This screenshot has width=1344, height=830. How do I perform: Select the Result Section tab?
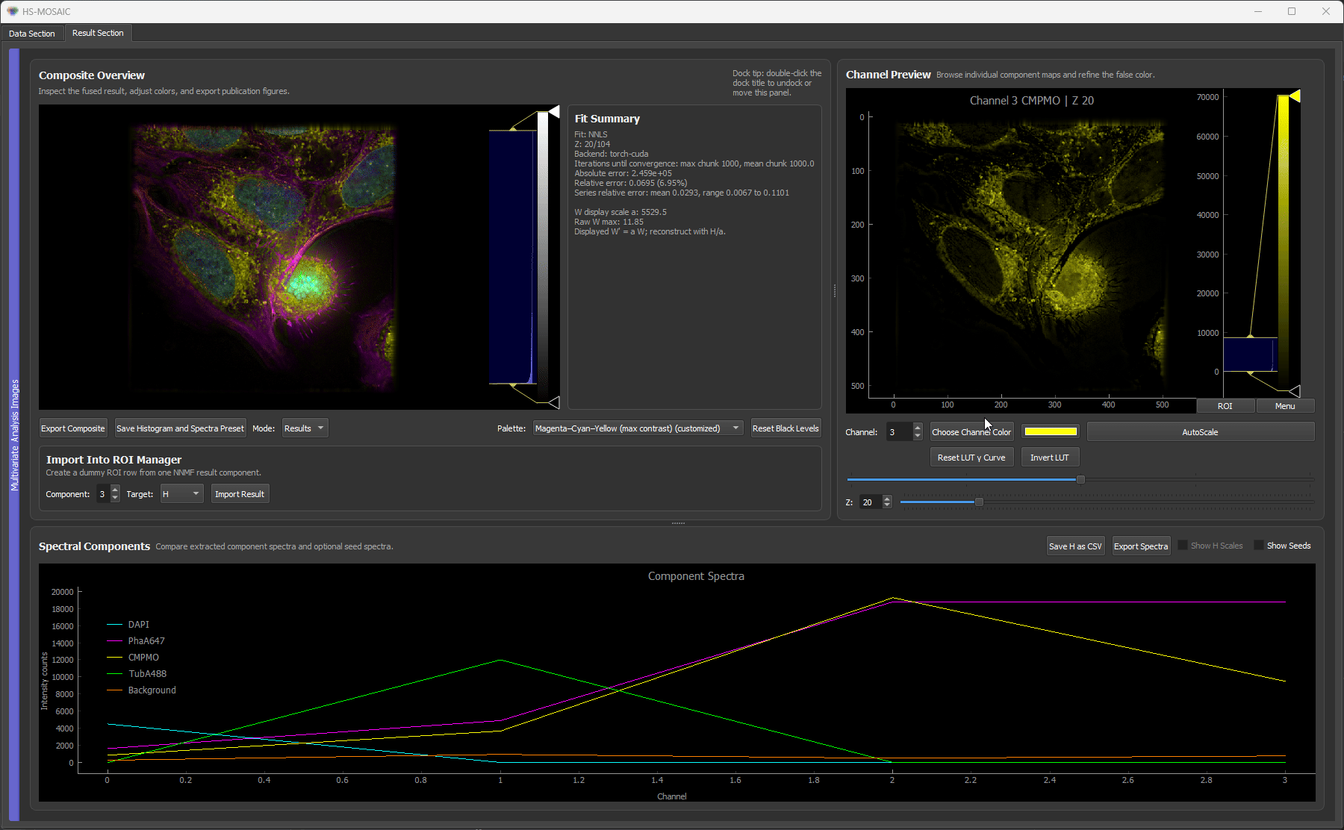click(98, 33)
